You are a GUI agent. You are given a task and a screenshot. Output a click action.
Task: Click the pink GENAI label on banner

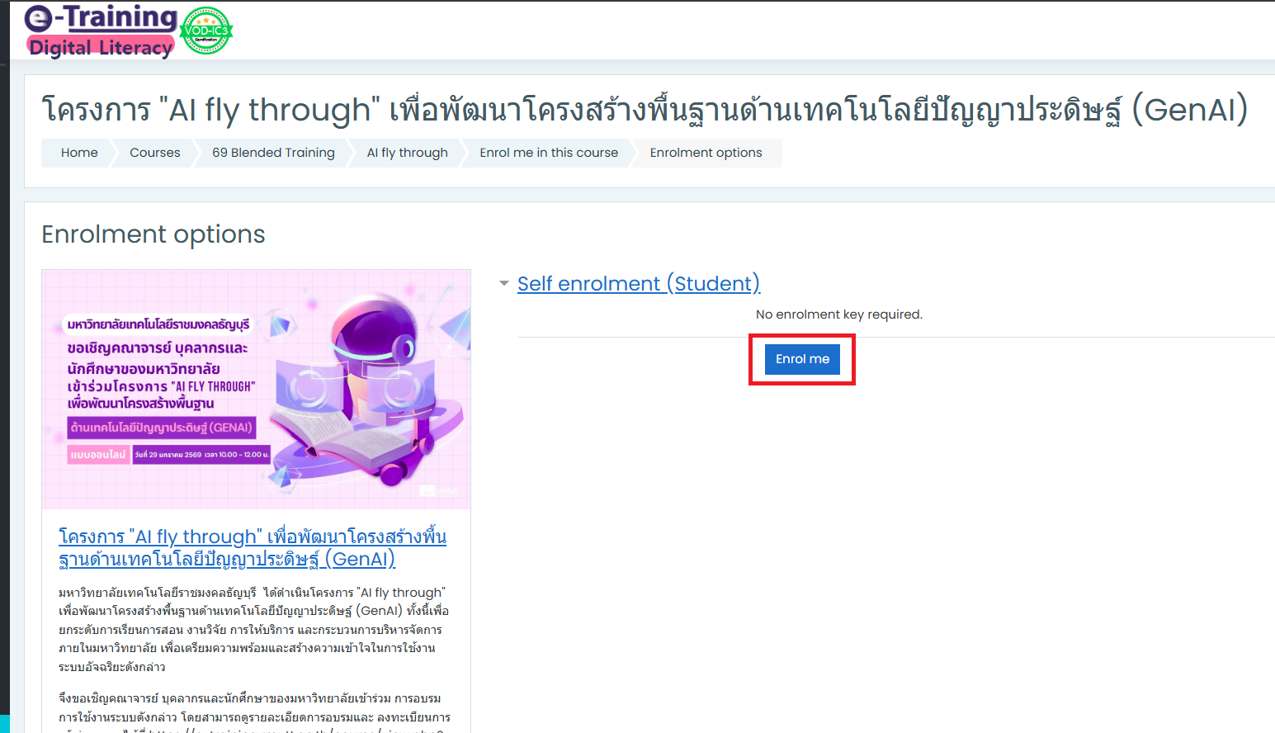point(162,428)
